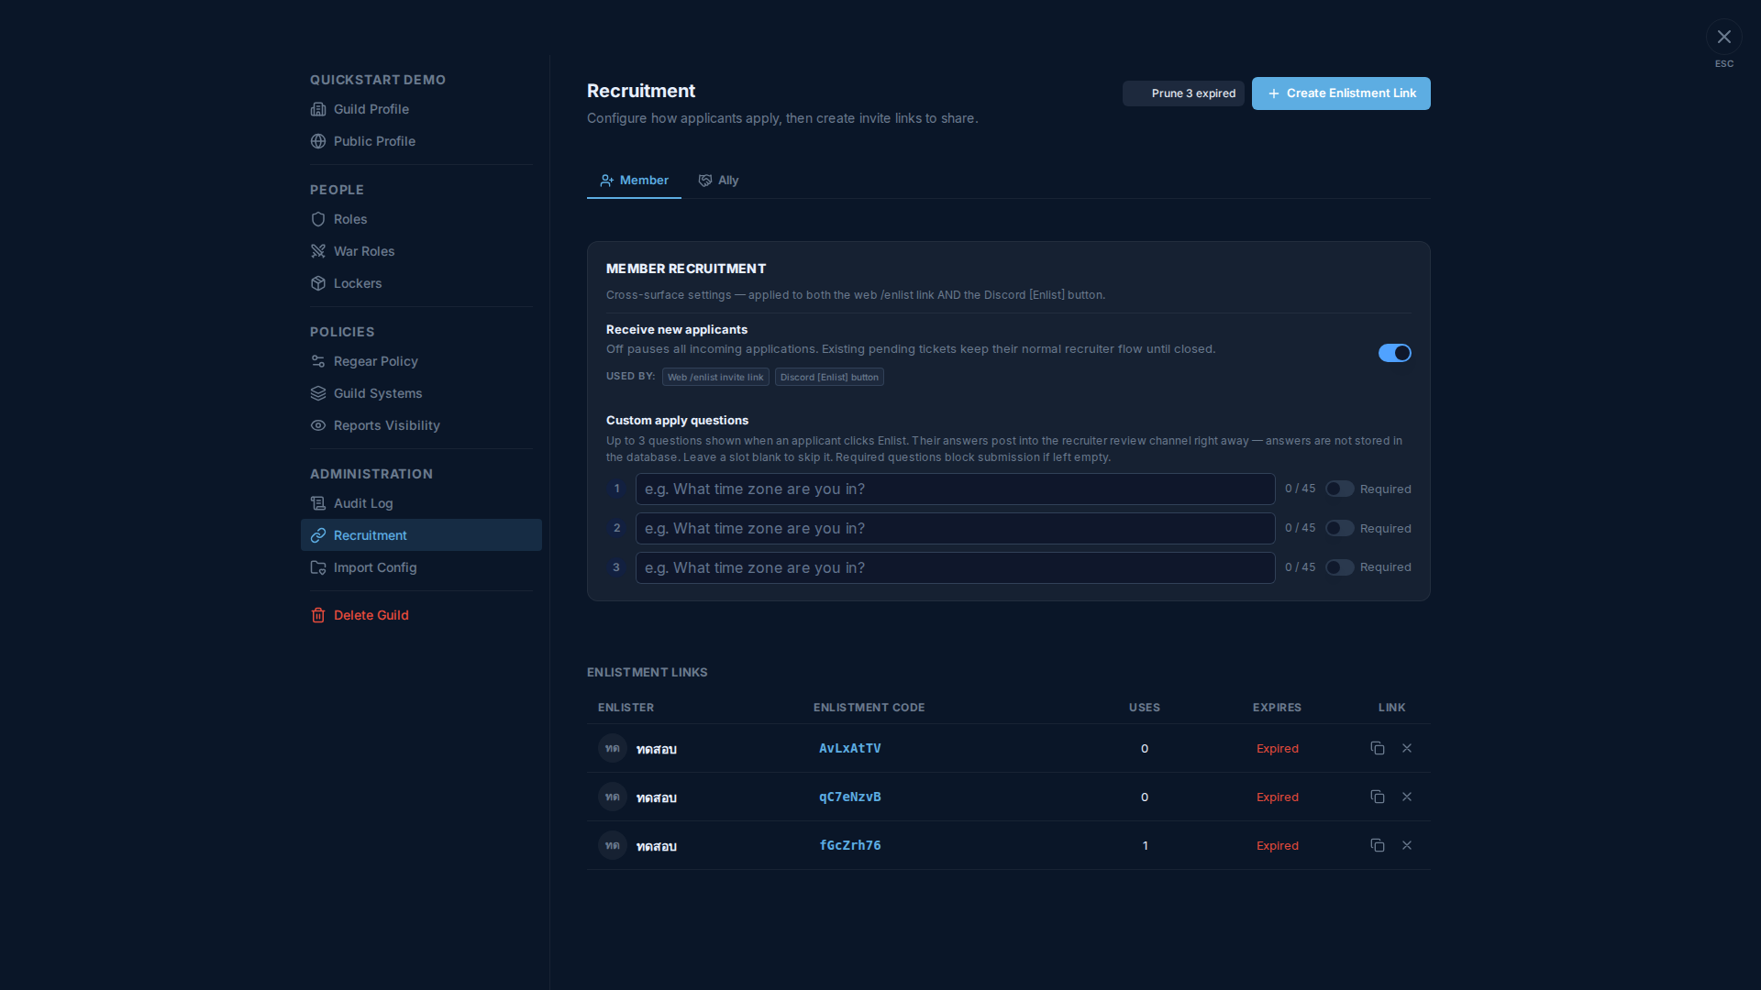Screen dimensions: 1761x990
Task: Copy link for code AvLxAtTV
Action: point(1378,748)
